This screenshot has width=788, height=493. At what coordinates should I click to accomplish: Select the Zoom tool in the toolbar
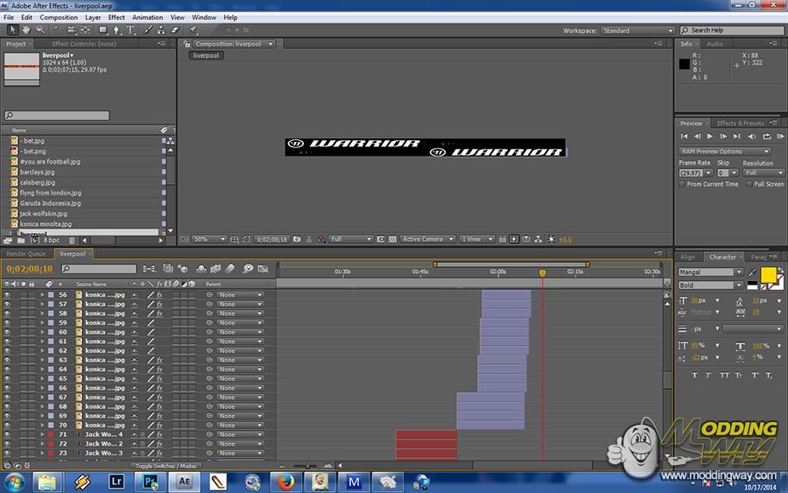click(x=38, y=30)
